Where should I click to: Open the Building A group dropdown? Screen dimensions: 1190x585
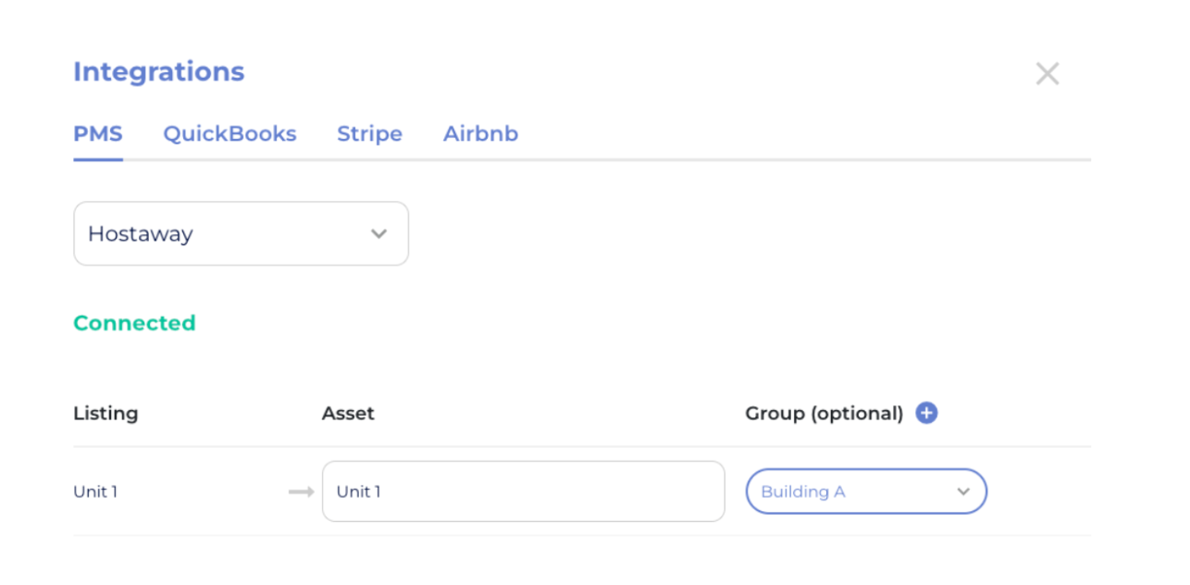pyautogui.click(x=866, y=492)
